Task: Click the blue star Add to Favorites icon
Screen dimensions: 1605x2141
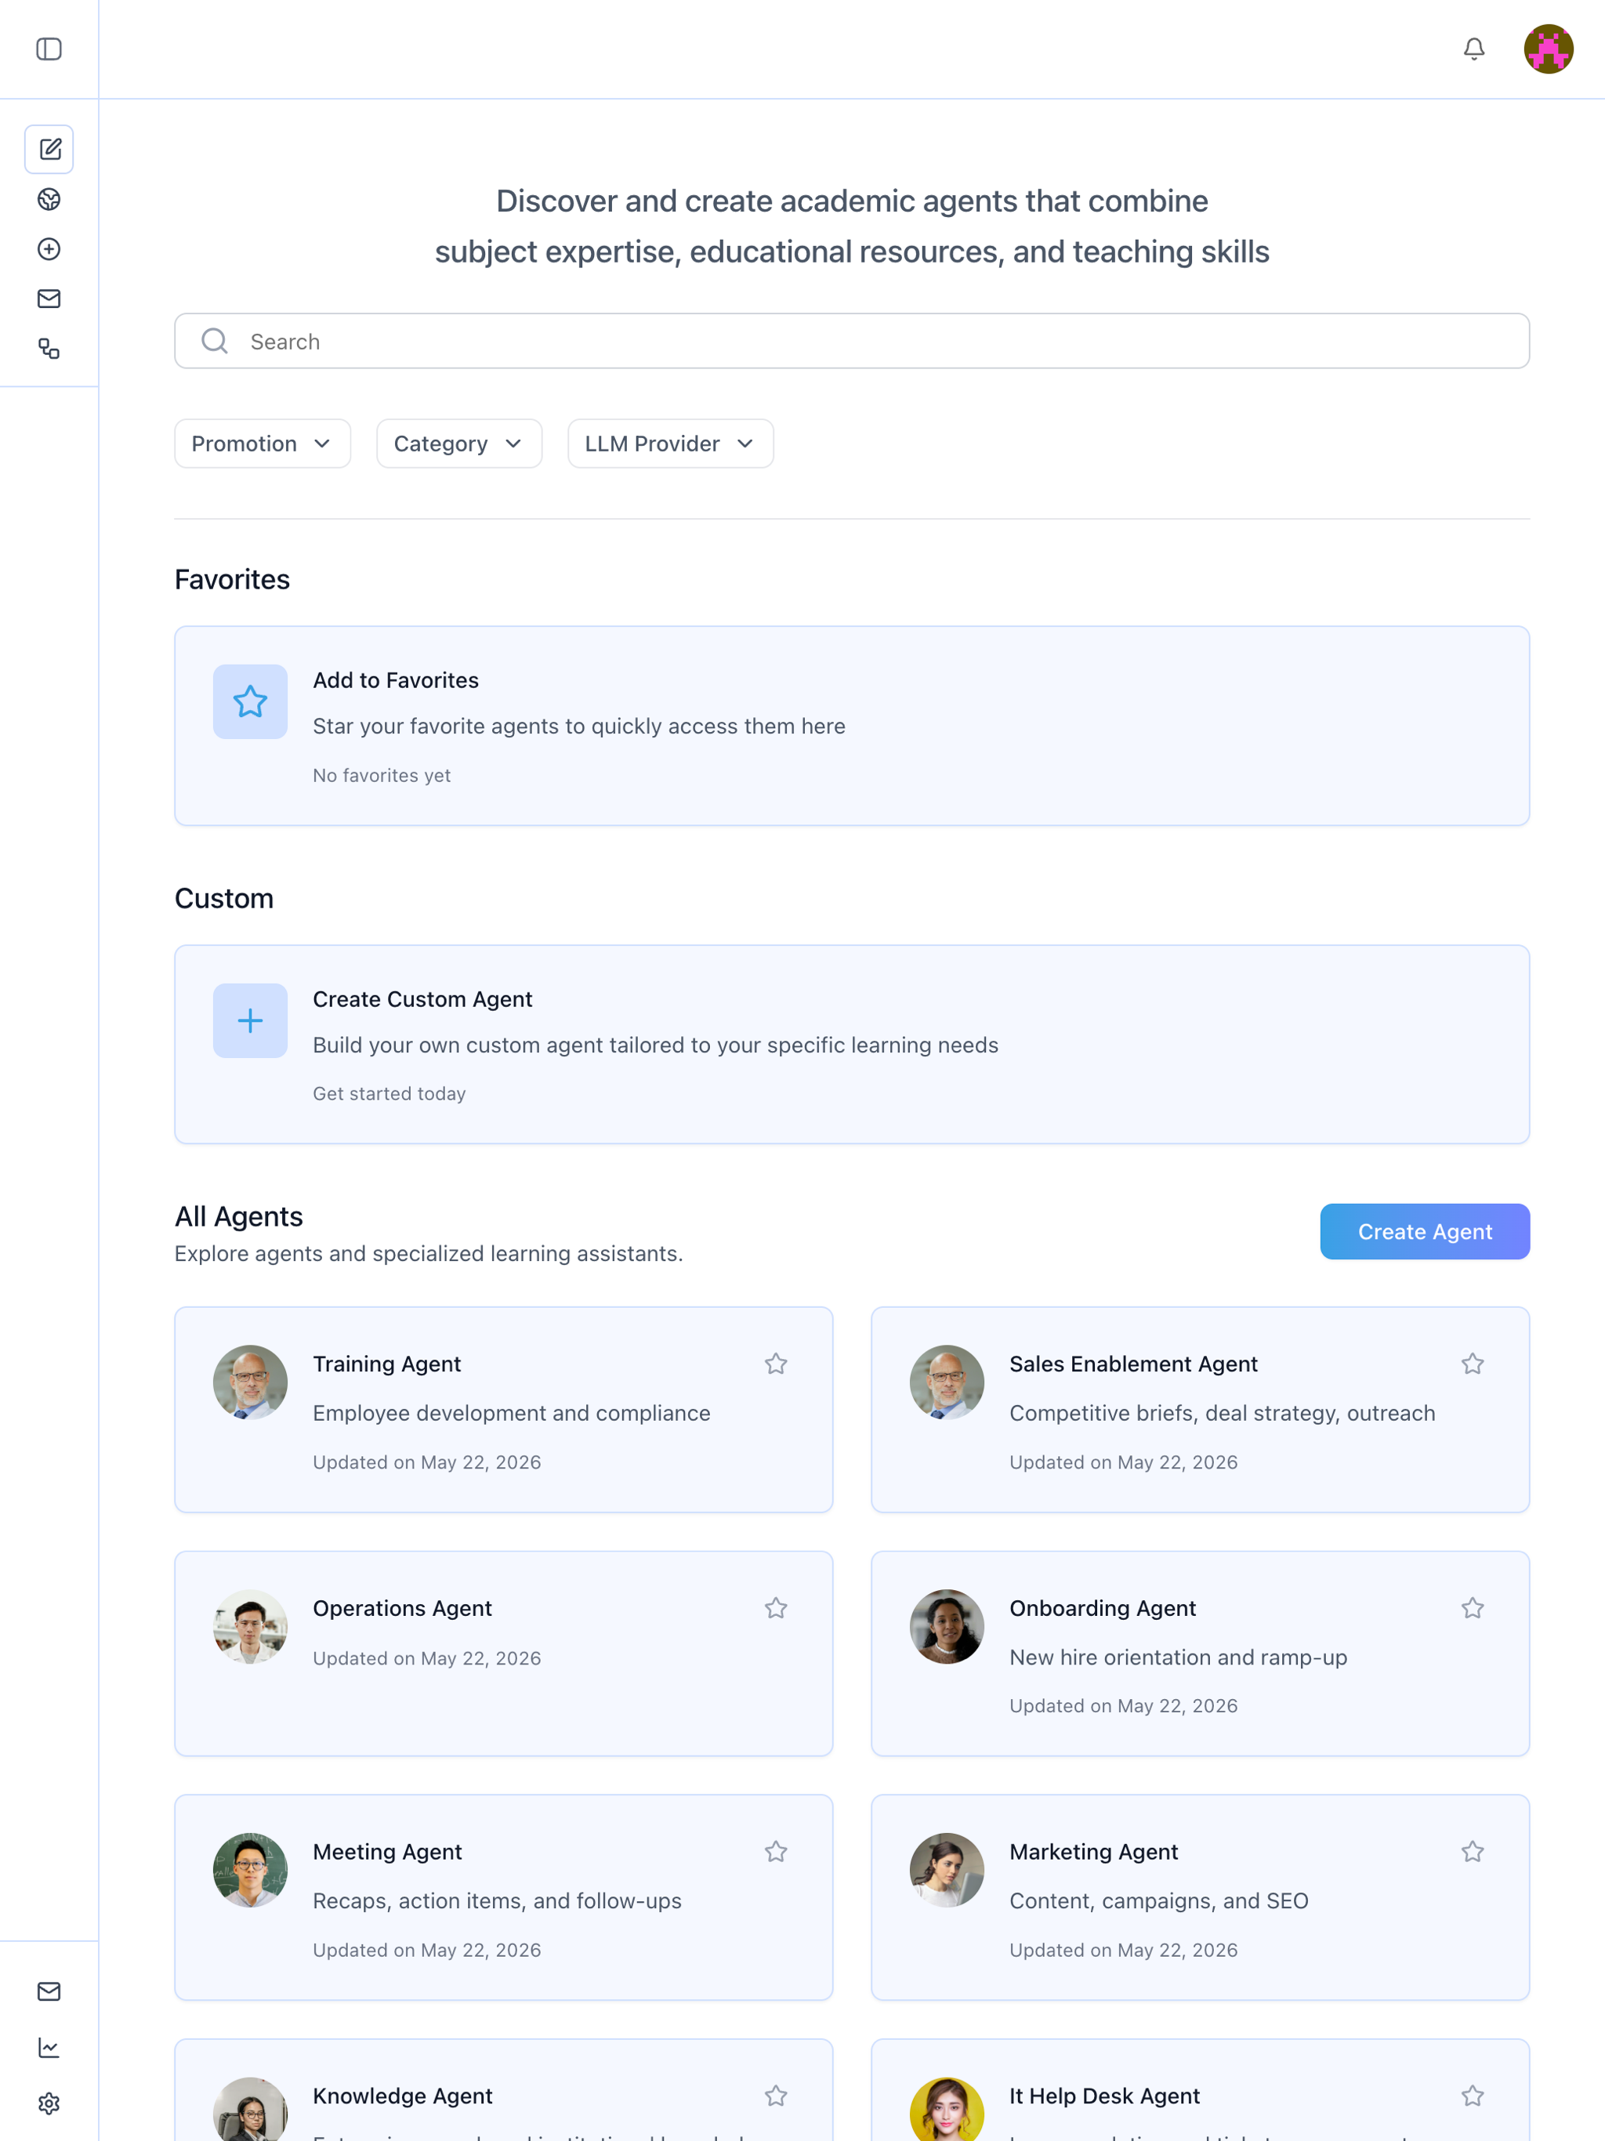Action: [x=250, y=701]
